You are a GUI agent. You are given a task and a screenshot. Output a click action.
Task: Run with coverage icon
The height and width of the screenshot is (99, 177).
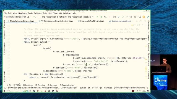pos(105,17)
